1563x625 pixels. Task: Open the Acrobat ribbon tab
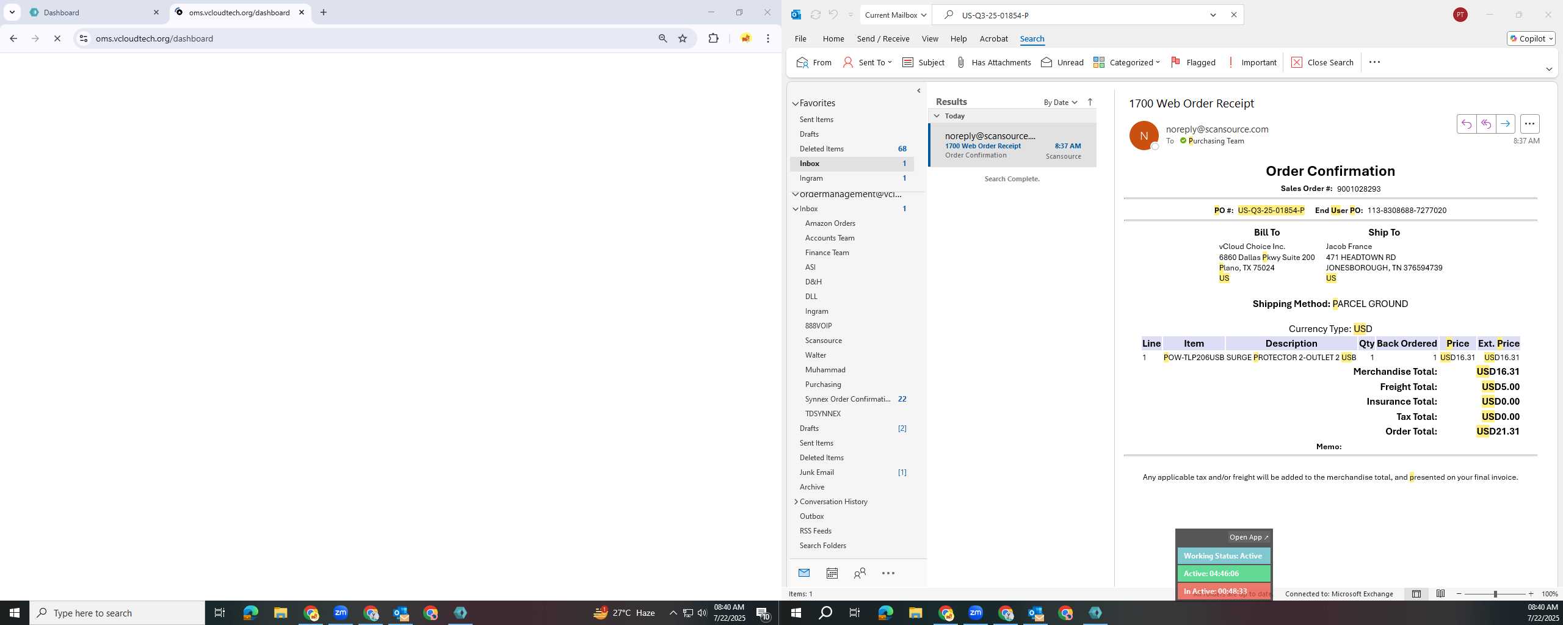click(x=993, y=38)
